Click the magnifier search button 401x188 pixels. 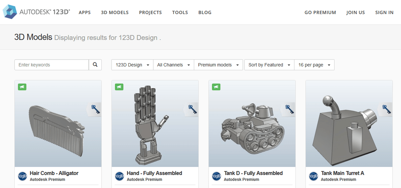coord(95,65)
